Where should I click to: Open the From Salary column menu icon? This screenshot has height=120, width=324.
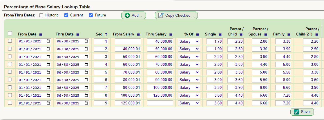point(138,34)
